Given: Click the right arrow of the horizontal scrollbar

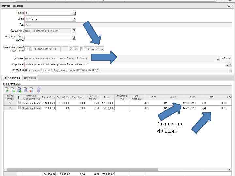Looking at the screenshot, I should [229, 169].
